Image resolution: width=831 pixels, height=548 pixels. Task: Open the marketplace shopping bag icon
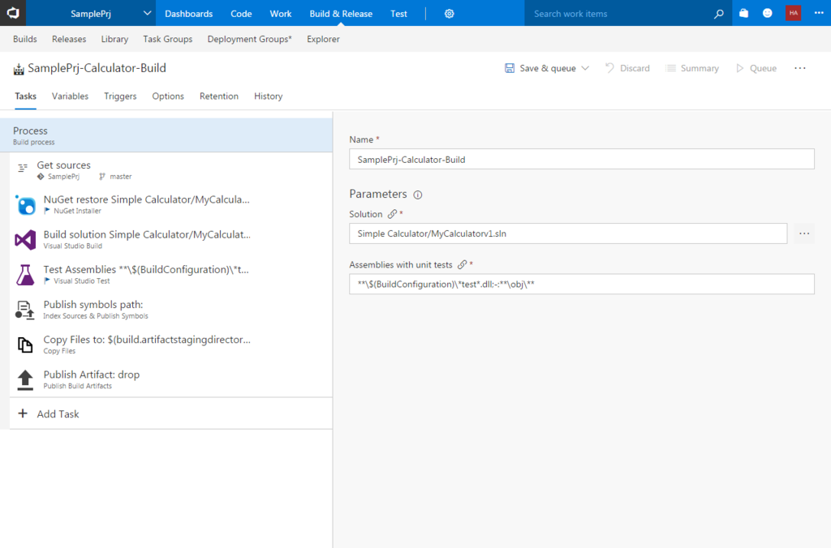point(743,13)
